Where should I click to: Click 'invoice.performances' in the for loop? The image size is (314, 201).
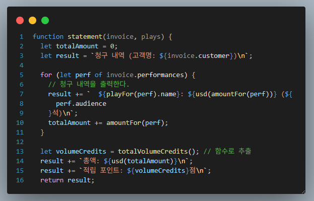pyautogui.click(x=145, y=75)
